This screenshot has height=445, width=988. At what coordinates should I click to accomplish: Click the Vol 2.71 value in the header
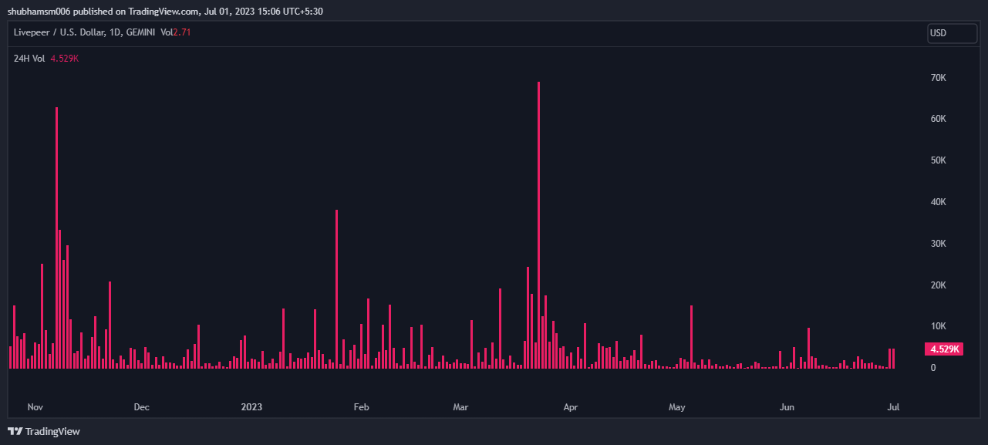coord(175,32)
